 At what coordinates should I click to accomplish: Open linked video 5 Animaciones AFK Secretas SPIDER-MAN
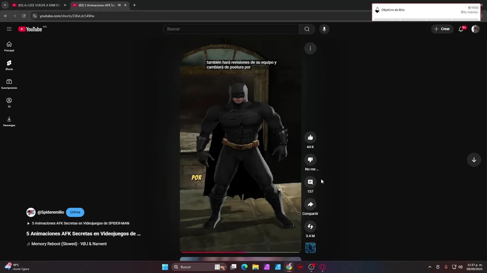[x=78, y=223]
